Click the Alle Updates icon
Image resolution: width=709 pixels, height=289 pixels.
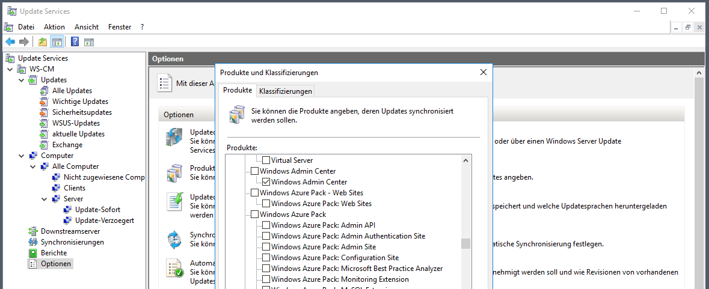pos(44,91)
